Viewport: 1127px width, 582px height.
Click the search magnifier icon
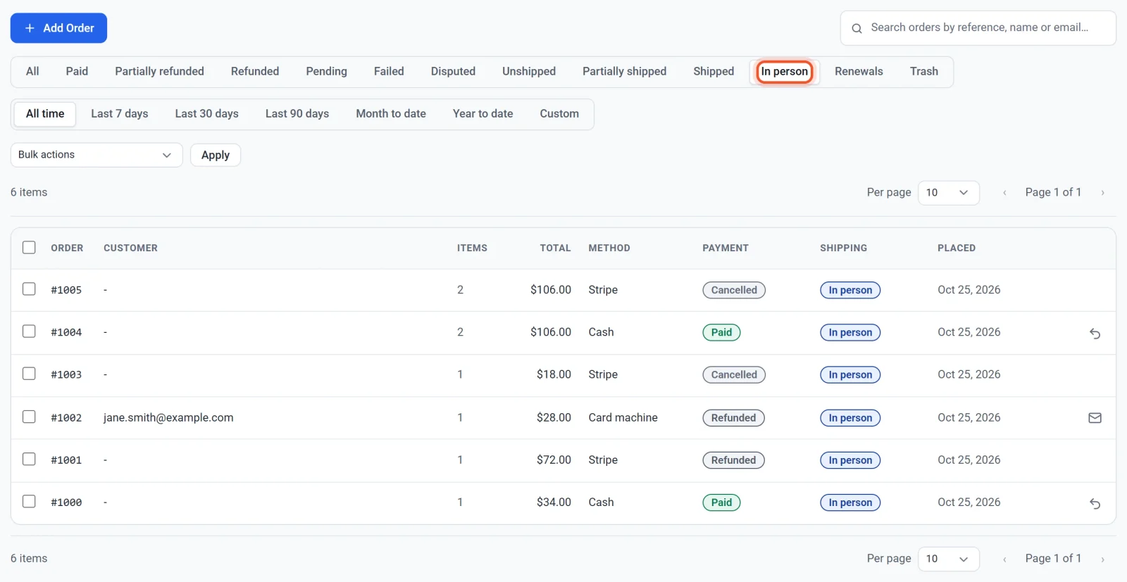pos(857,28)
